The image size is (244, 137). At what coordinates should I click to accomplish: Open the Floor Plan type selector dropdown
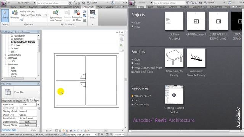[39, 92]
